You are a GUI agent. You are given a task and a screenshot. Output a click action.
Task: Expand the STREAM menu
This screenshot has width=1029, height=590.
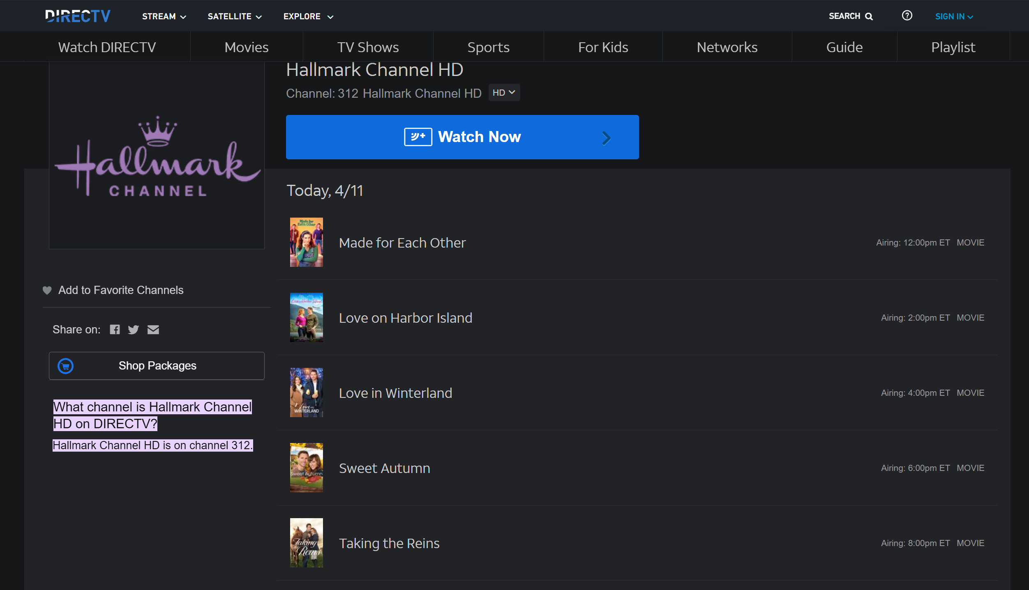tap(164, 16)
